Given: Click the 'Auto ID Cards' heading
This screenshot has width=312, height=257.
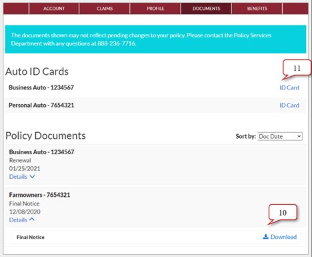Looking at the screenshot, I should [37, 71].
